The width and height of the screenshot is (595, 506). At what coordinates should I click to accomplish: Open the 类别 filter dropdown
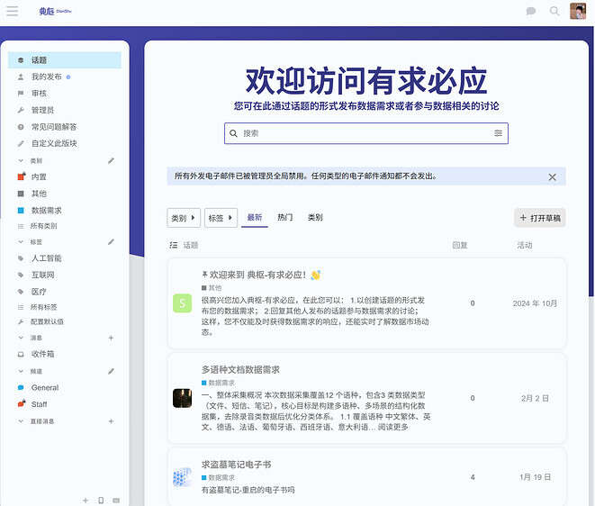tap(184, 218)
